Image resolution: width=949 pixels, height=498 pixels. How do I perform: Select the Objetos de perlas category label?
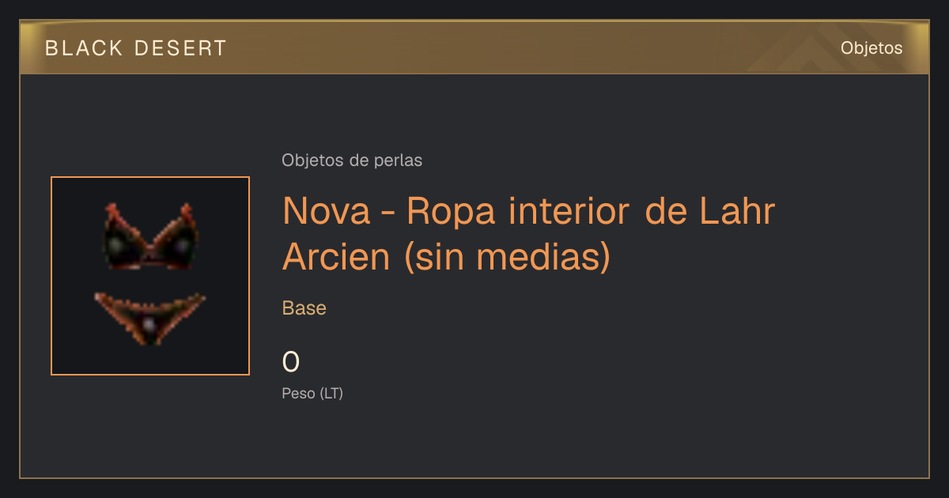click(x=352, y=160)
